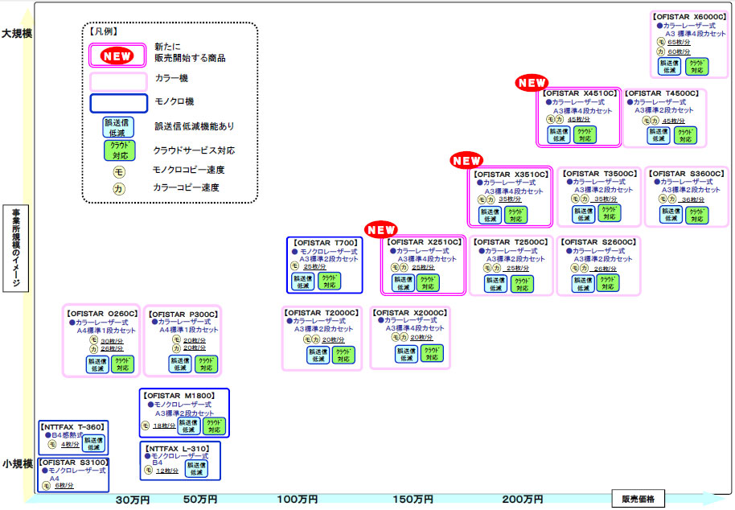
Task: Click the 販売価格 axis label box
Action: [x=639, y=499]
